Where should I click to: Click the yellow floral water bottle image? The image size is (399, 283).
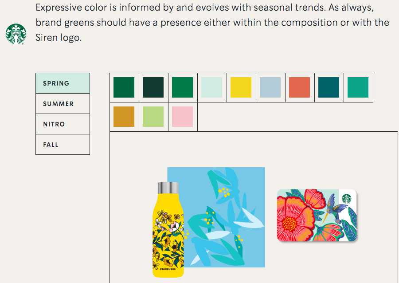coord(168,230)
